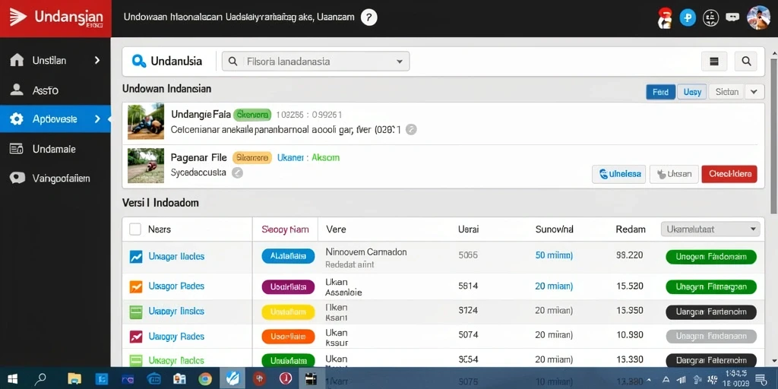Expand the chevron dropdown next to Sicton
This screenshot has height=389, width=778.
(754, 92)
